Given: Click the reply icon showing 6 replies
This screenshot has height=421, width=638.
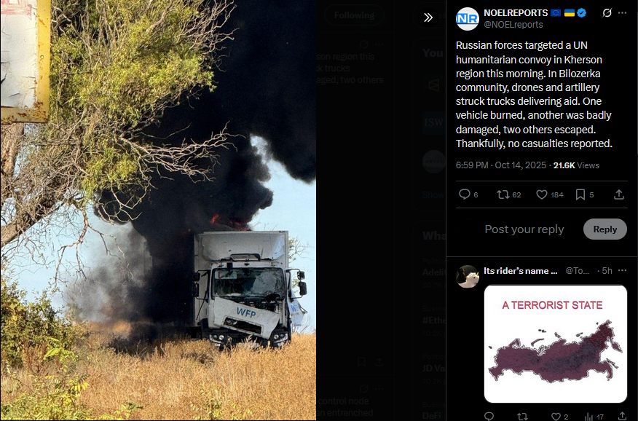Looking at the screenshot, I should click(468, 194).
